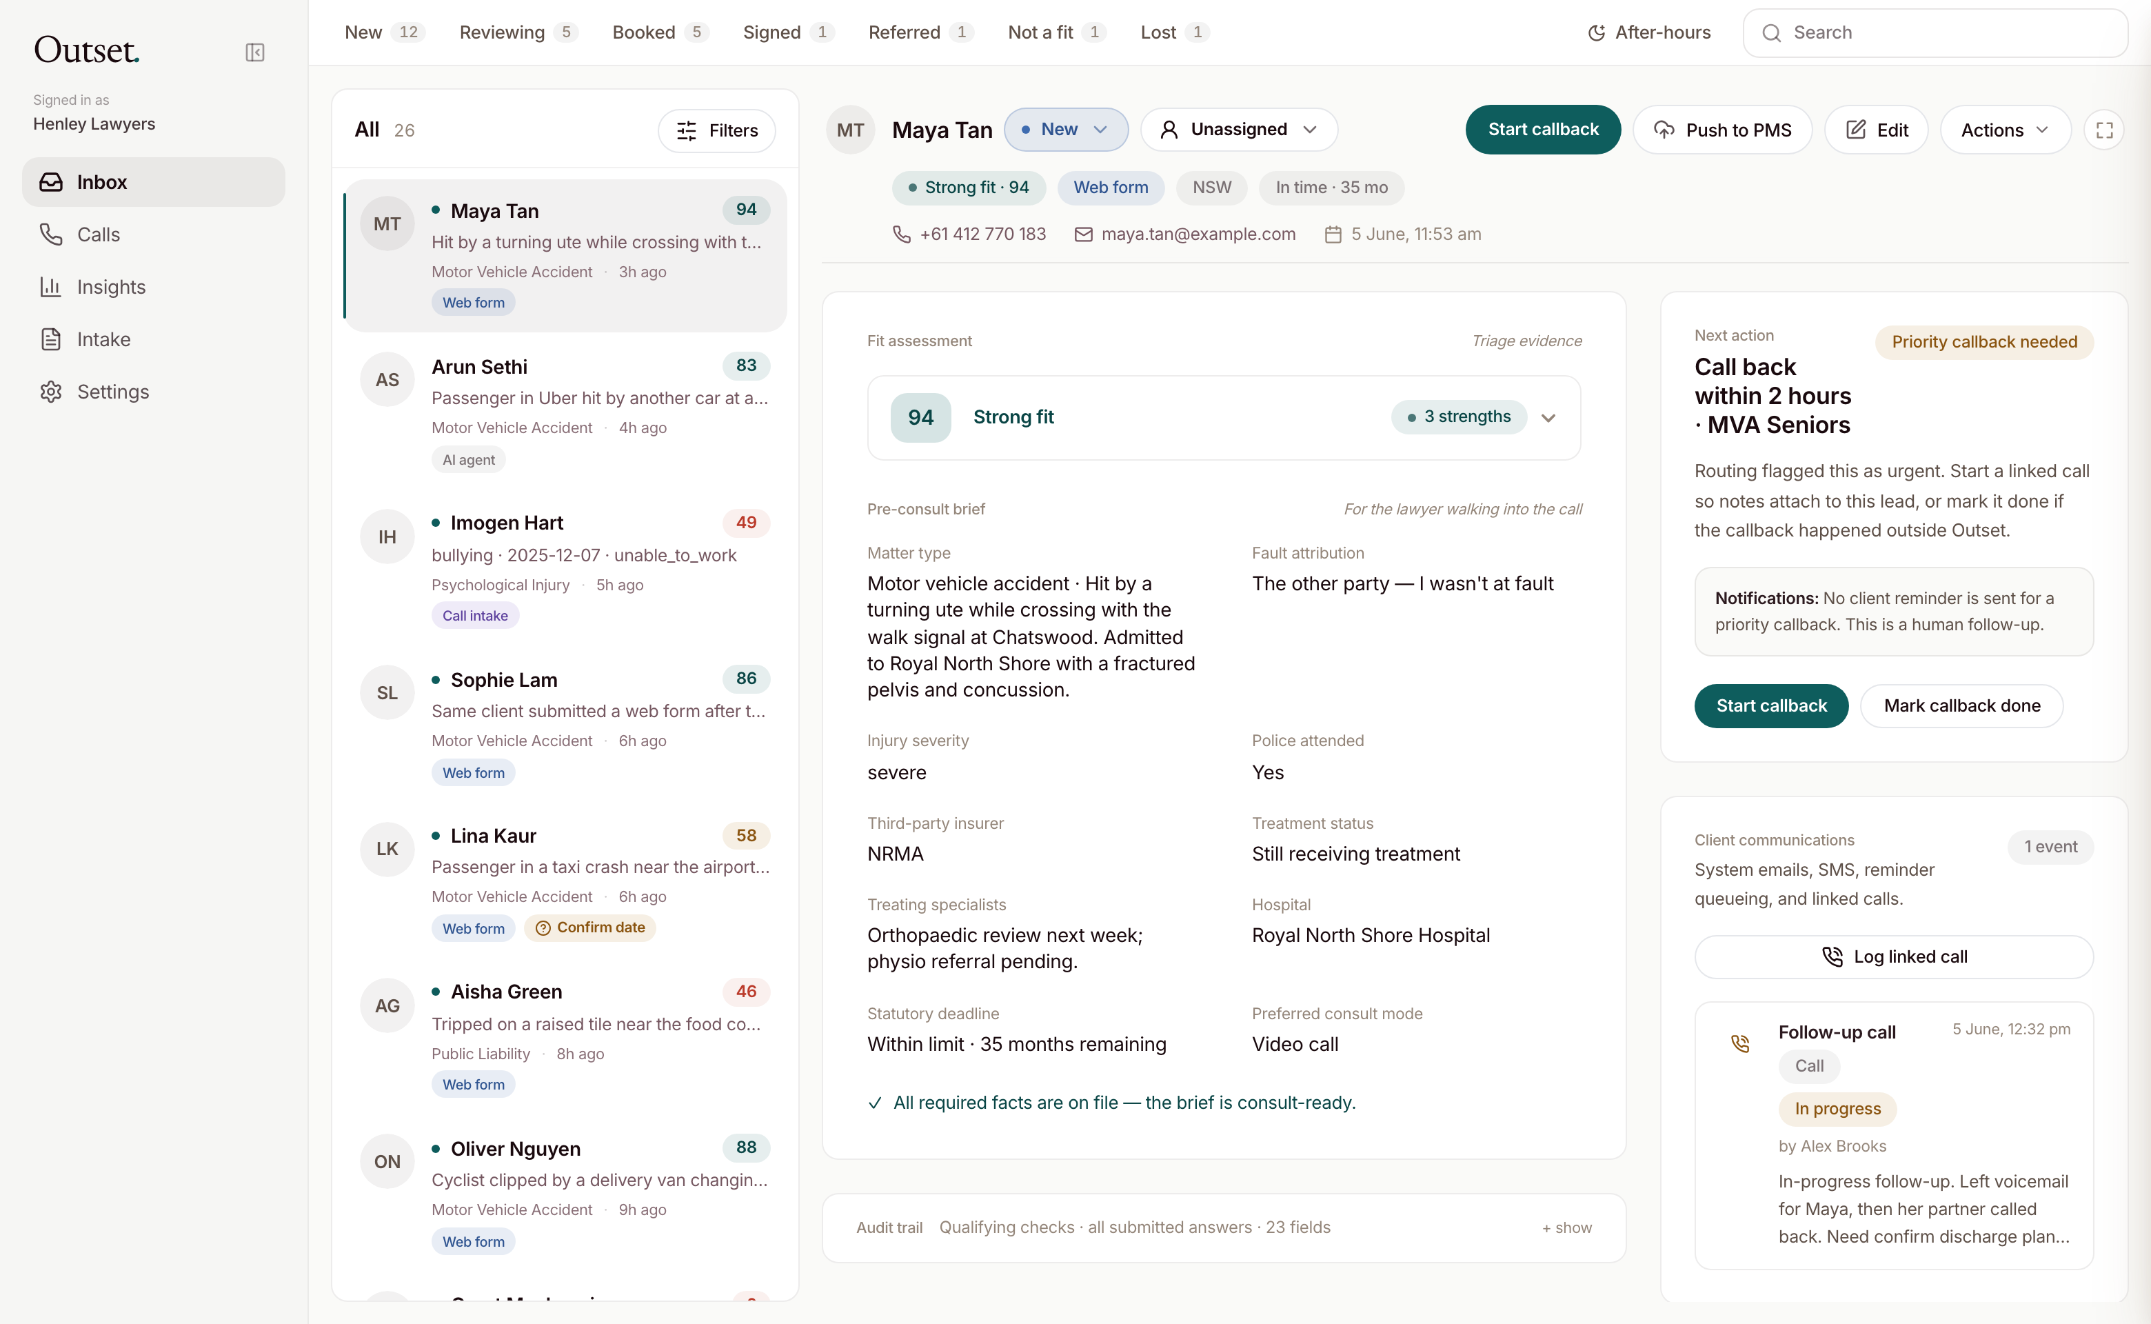This screenshot has height=1324, width=2151.
Task: Click Log linked call button
Action: click(x=1894, y=956)
